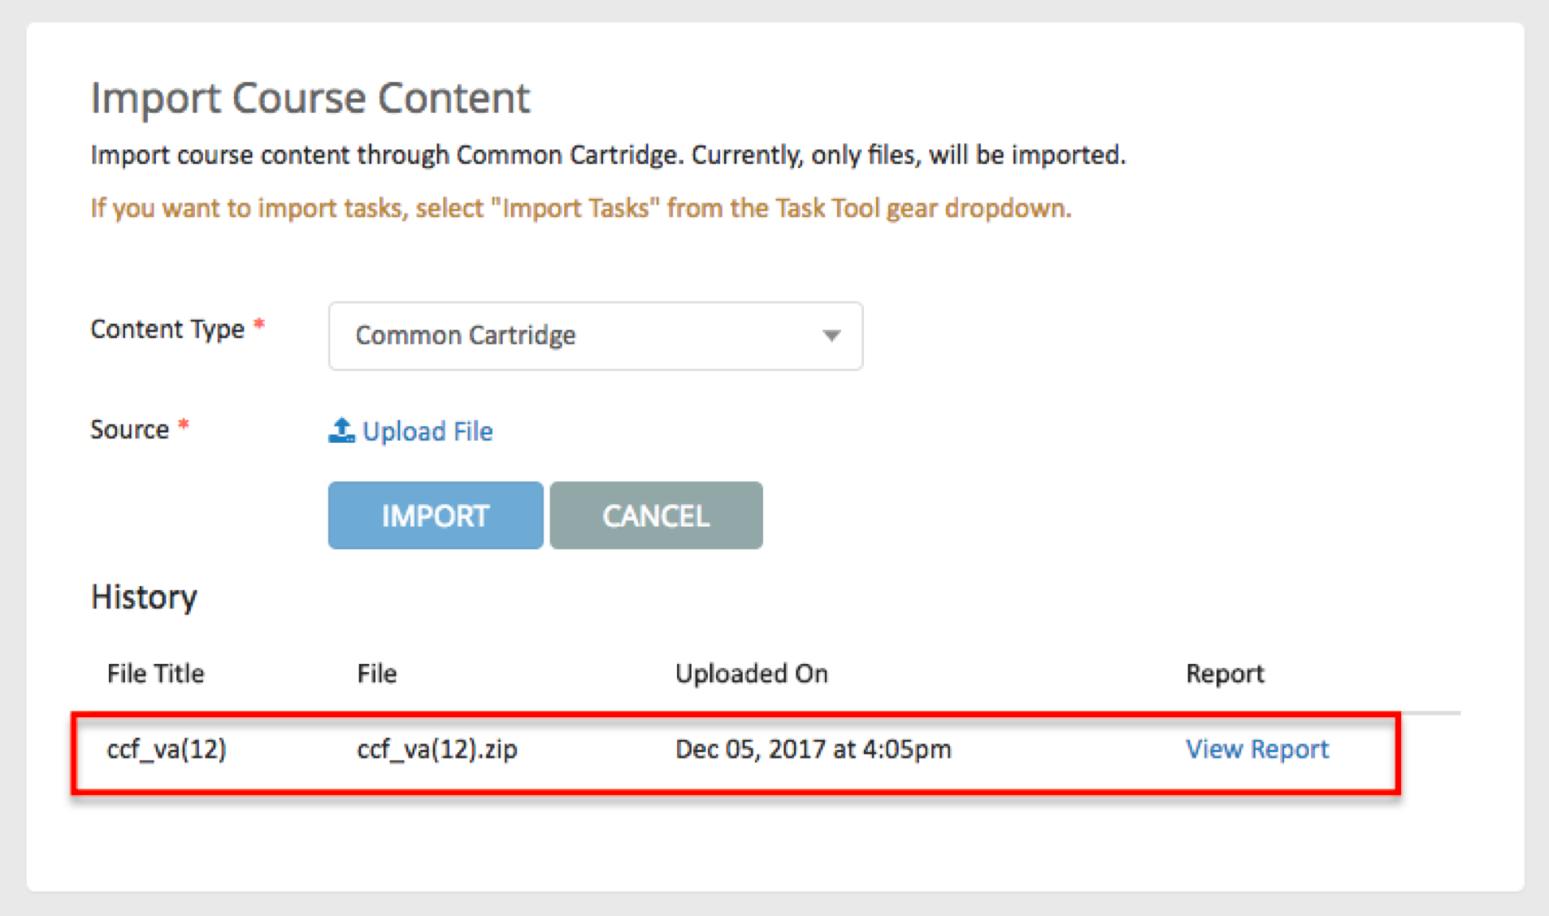1549x916 pixels.
Task: Click the Uploaded On column header
Action: click(752, 673)
